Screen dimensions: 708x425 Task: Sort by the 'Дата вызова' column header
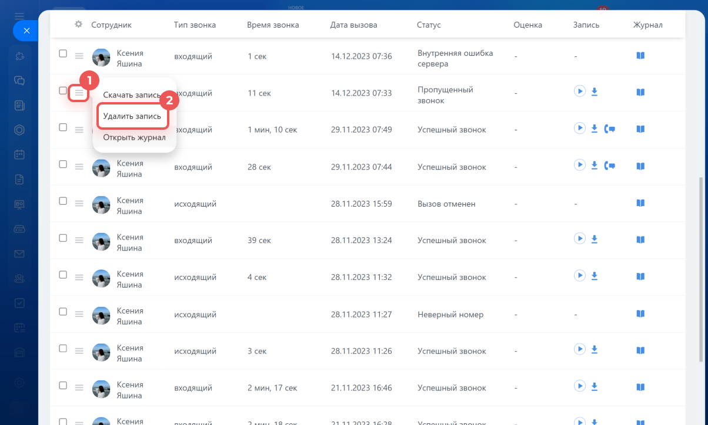click(354, 25)
